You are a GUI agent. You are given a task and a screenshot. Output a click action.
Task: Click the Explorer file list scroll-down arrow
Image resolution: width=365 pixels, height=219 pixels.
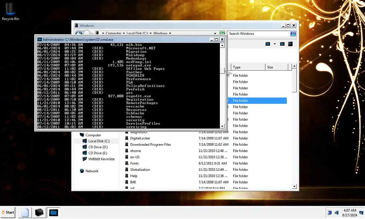tap(294, 186)
